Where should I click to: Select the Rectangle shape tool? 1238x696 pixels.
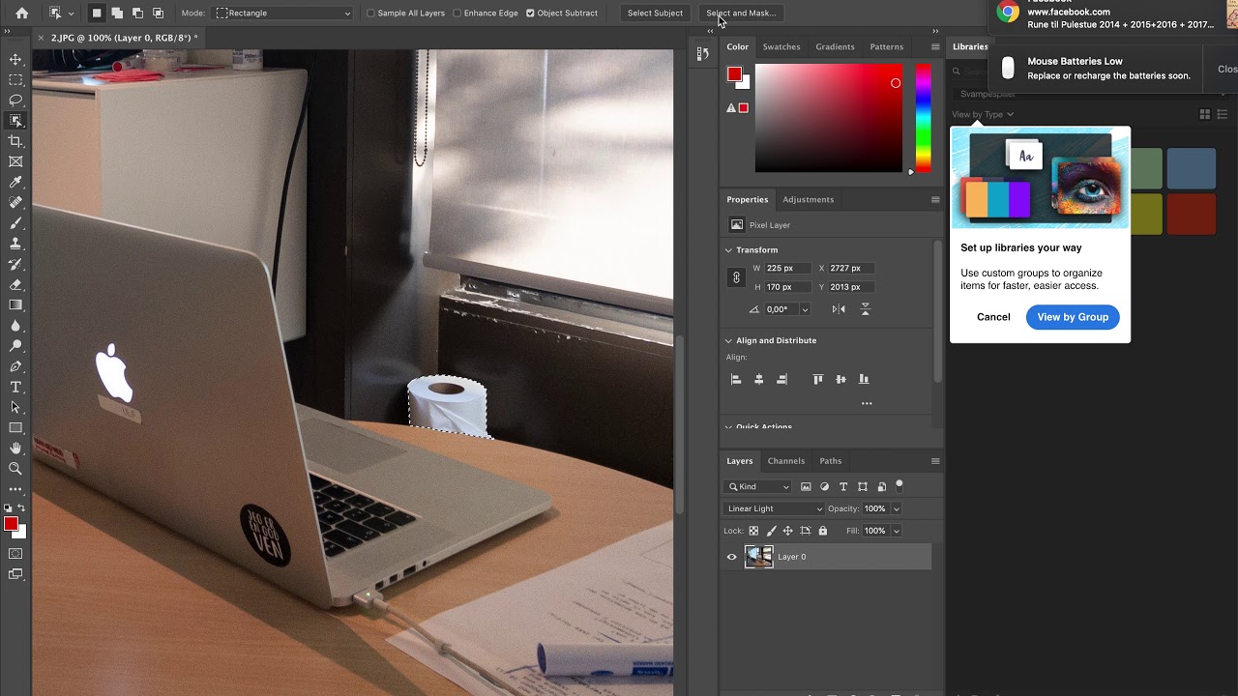click(15, 427)
